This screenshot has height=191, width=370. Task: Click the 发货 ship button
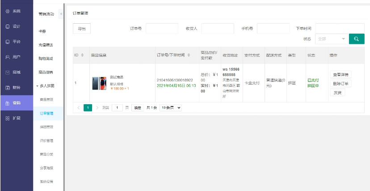tap(337, 93)
